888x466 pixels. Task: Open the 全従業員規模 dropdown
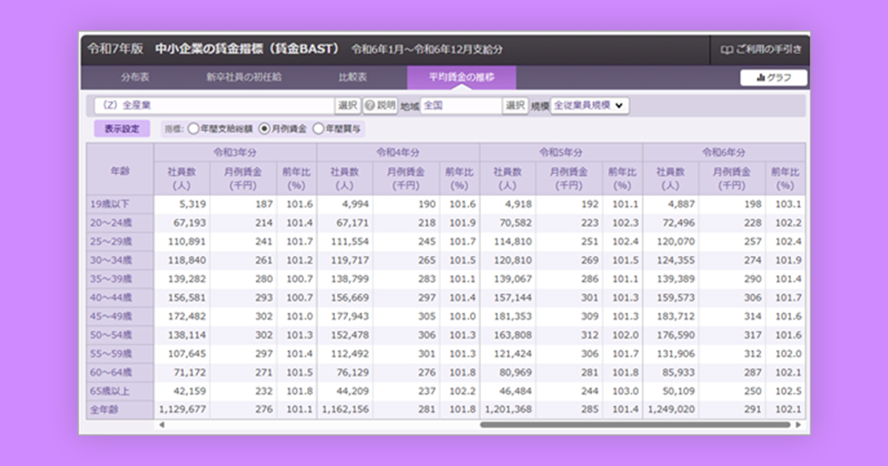coord(590,106)
